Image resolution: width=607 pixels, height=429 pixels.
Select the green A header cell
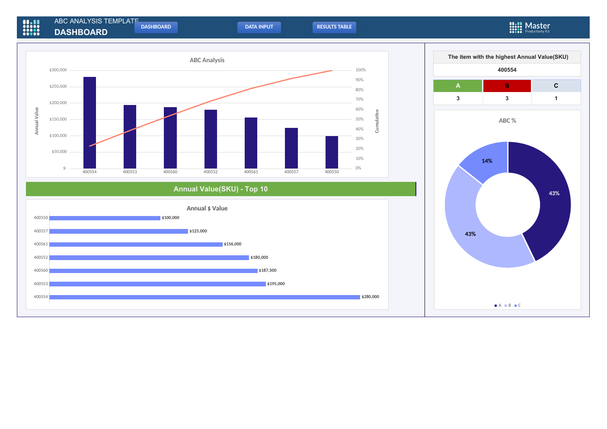click(458, 86)
